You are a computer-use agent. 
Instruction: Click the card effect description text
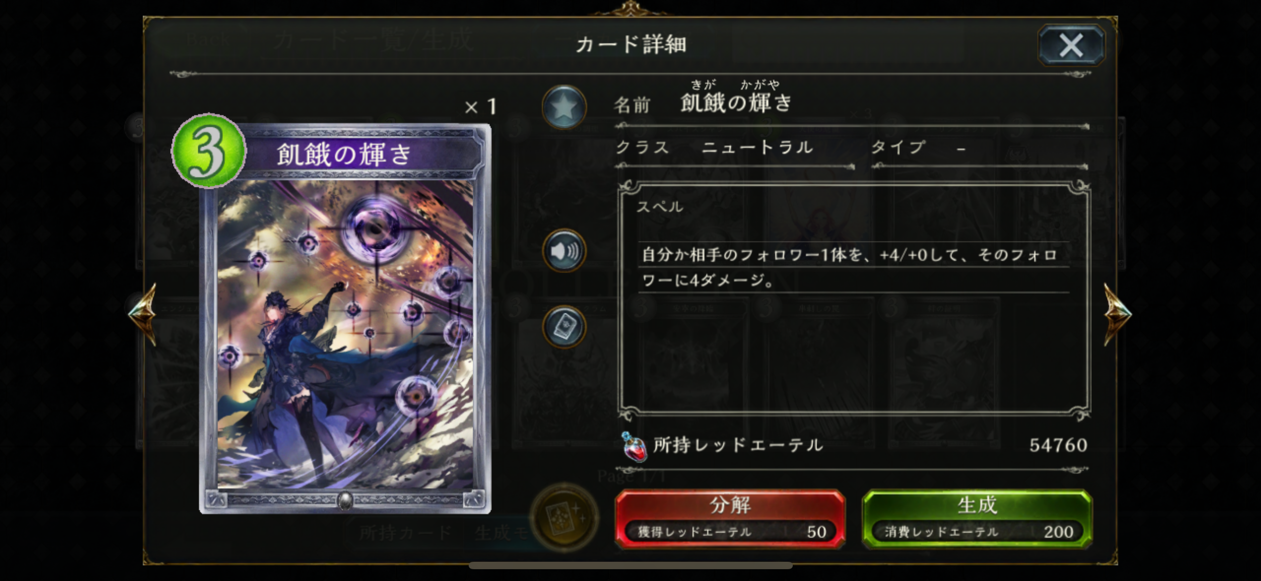pos(849,268)
